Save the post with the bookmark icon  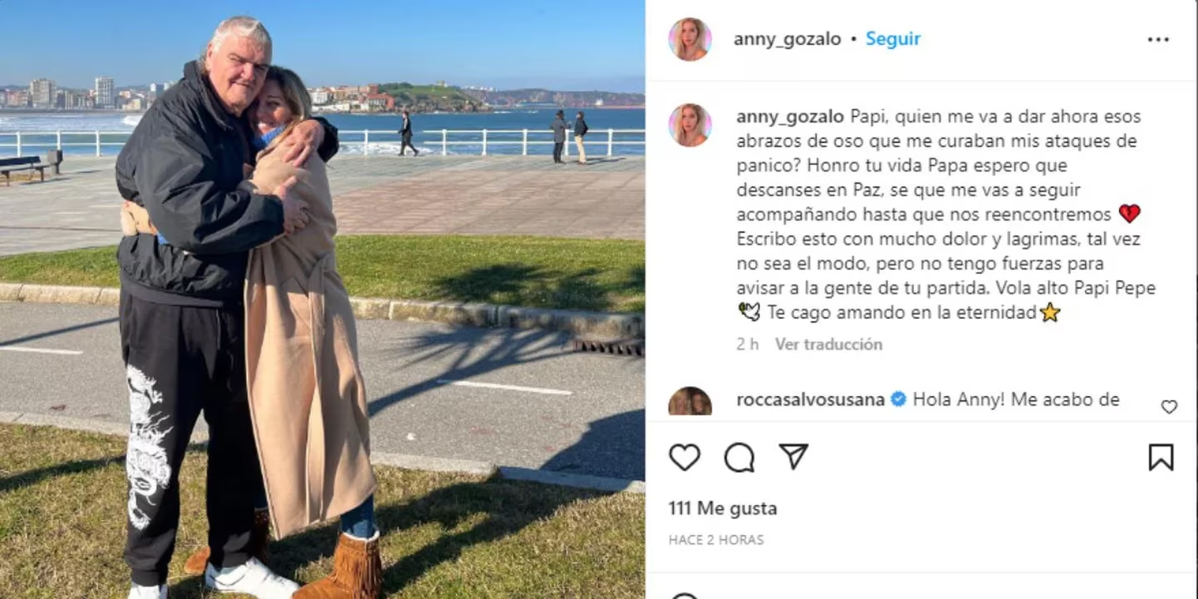pyautogui.click(x=1161, y=457)
